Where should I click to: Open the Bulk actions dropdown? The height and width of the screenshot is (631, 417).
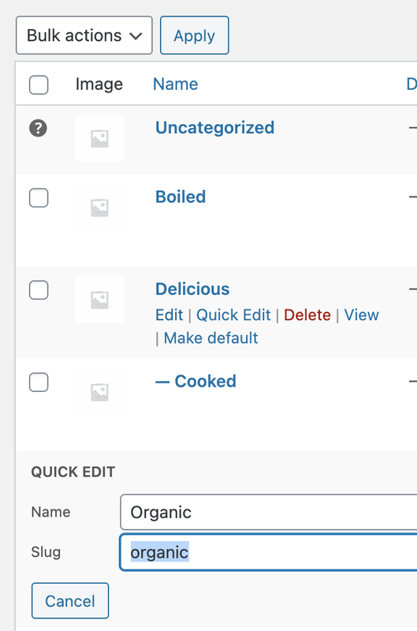point(84,35)
